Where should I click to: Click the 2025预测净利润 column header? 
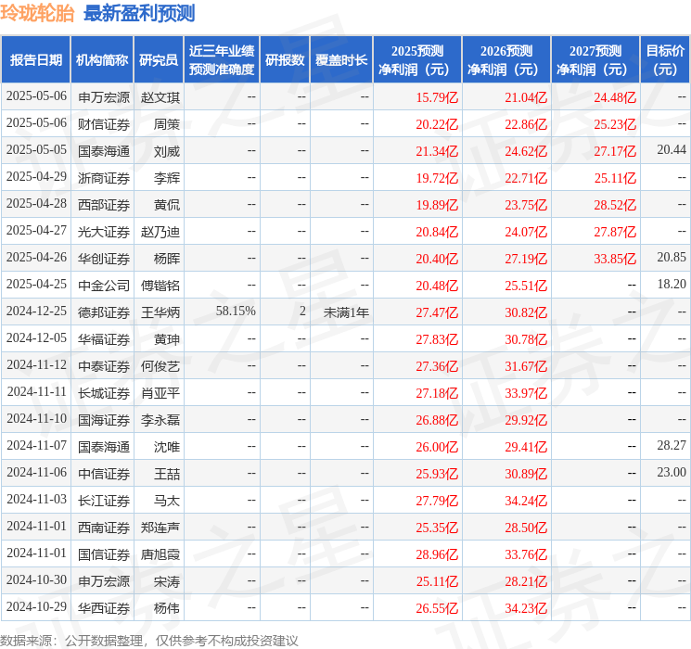tap(417, 60)
